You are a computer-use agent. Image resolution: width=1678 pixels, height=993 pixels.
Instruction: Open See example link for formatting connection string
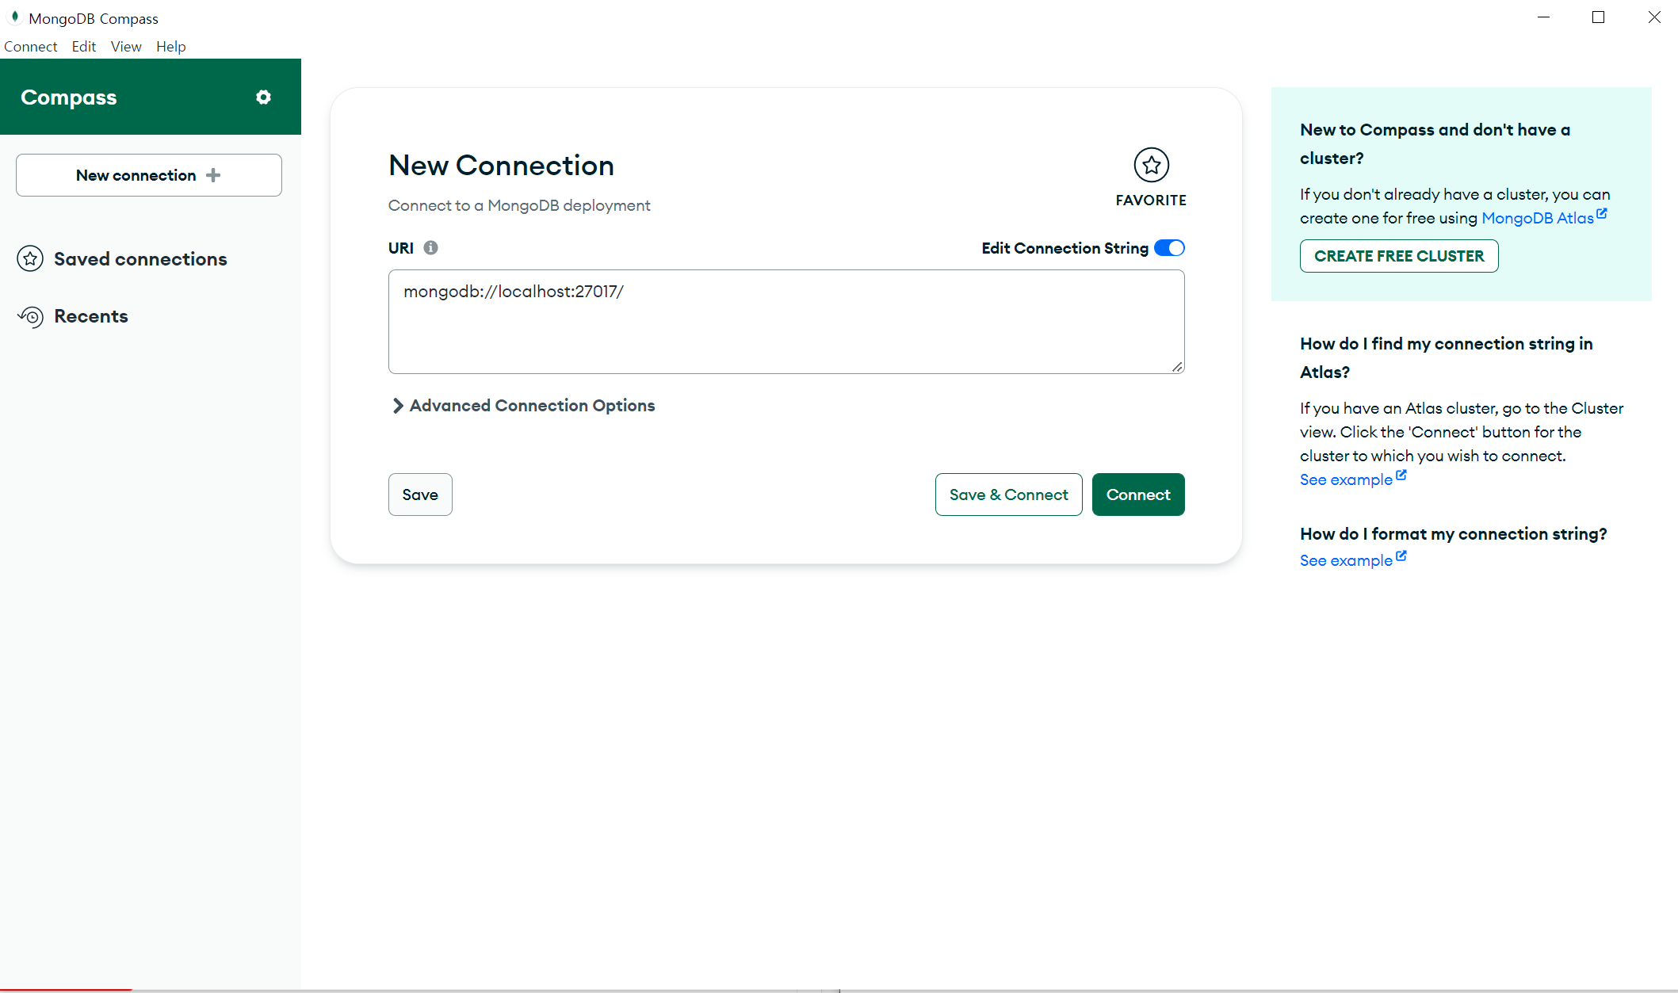click(1346, 560)
